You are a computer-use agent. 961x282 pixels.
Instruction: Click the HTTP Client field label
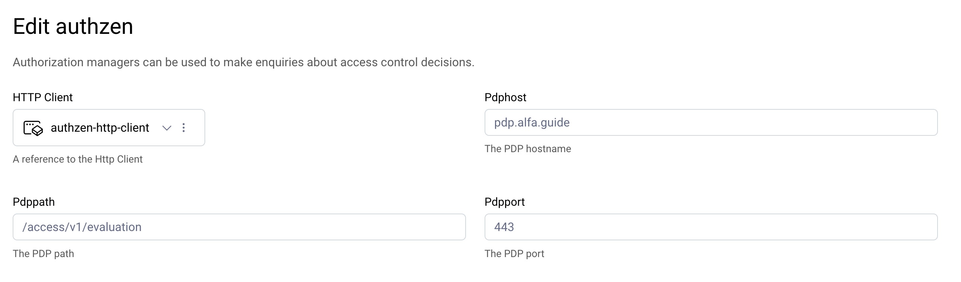point(42,97)
